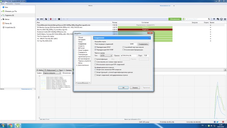Switch to the Info tab in the bottom panel
227x128 pixels.
[50, 70]
